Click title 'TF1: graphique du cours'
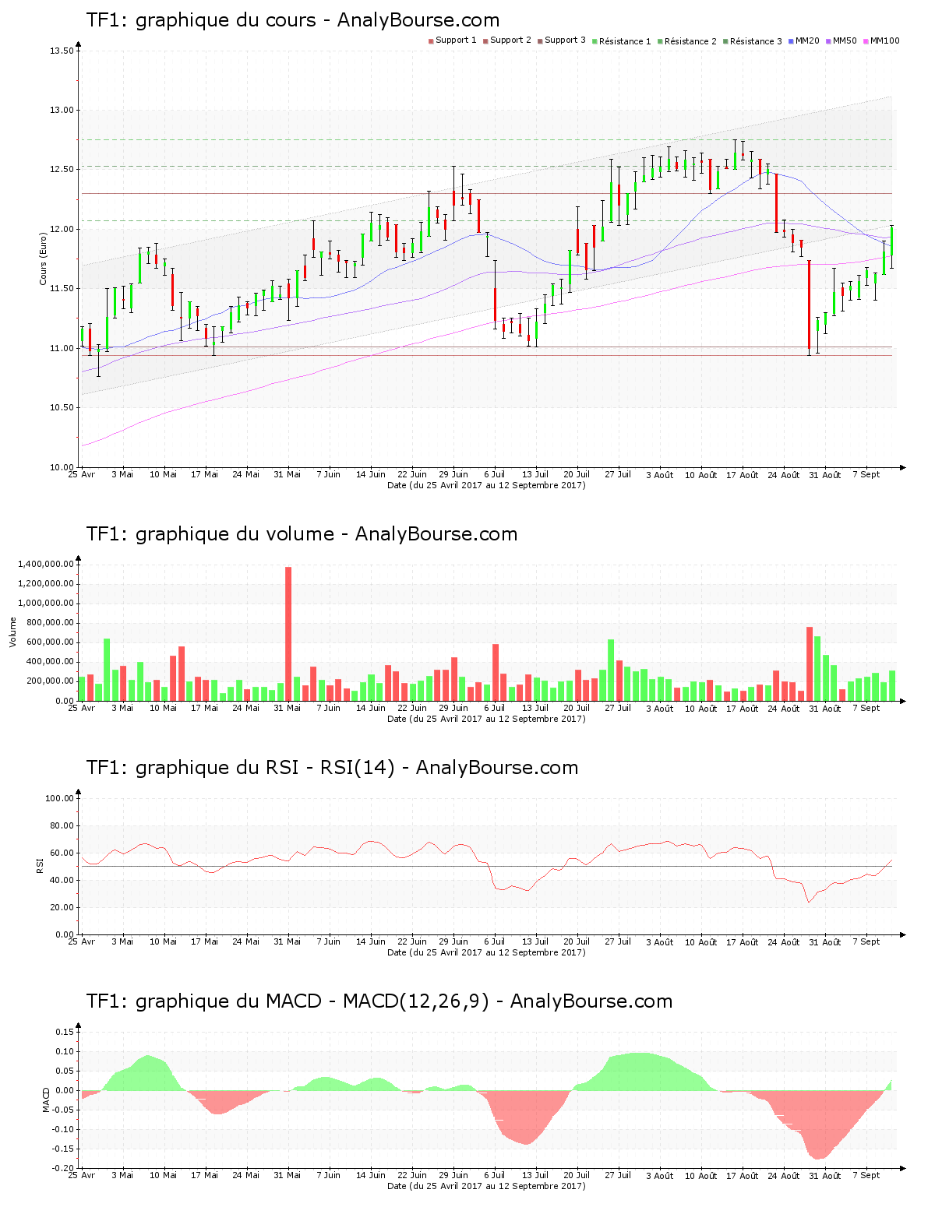Screen dimensions: 935x1207 coord(201,20)
